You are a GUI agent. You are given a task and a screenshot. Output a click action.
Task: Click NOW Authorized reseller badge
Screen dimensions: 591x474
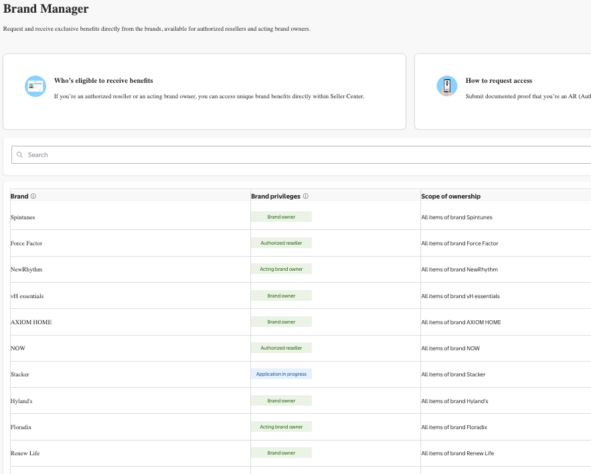coord(281,348)
